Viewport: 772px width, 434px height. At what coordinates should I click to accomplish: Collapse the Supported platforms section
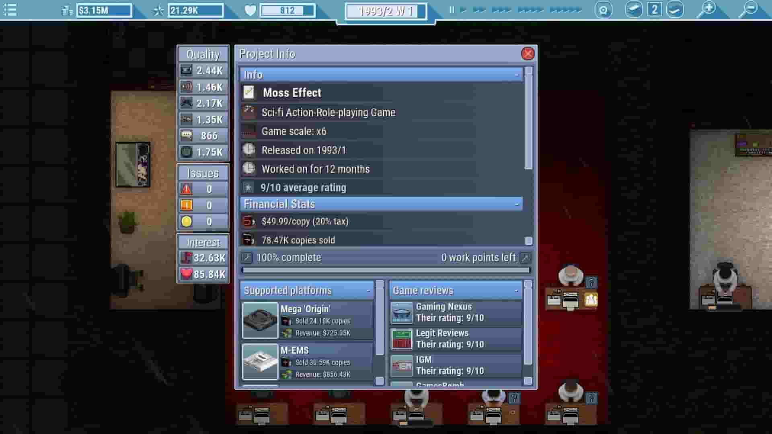pyautogui.click(x=368, y=291)
